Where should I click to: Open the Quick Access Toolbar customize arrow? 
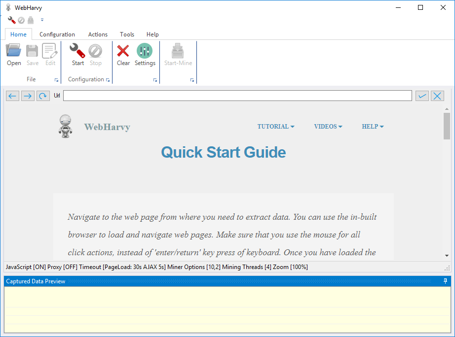click(x=42, y=20)
